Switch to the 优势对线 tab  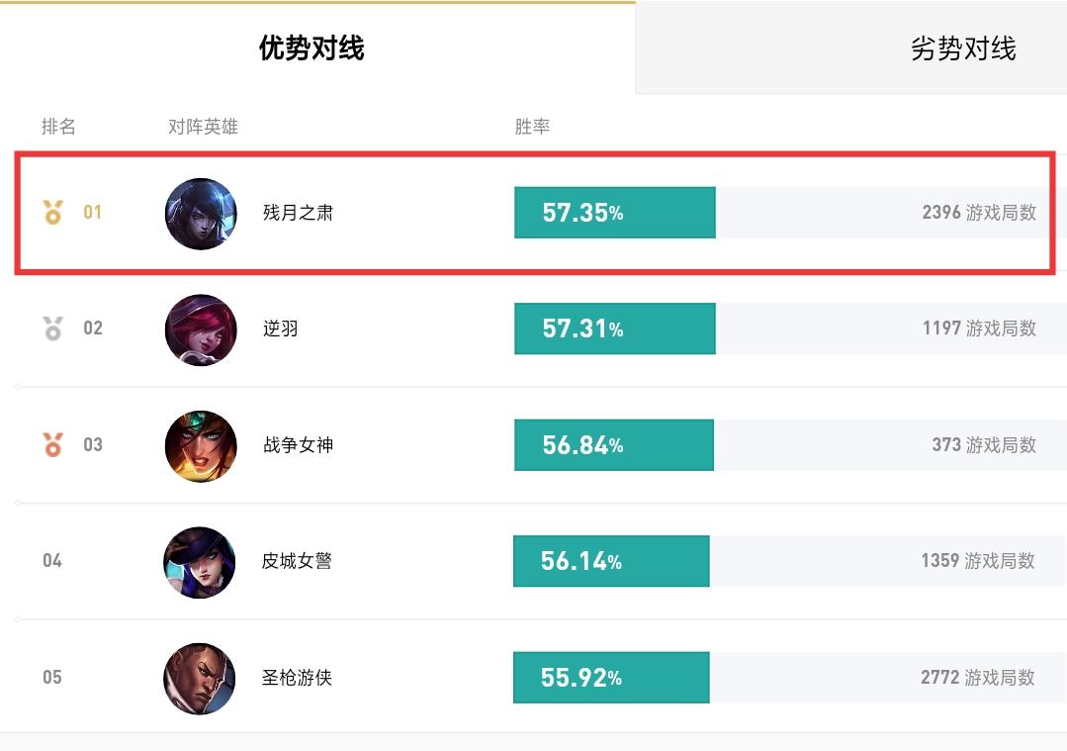pyautogui.click(x=311, y=48)
